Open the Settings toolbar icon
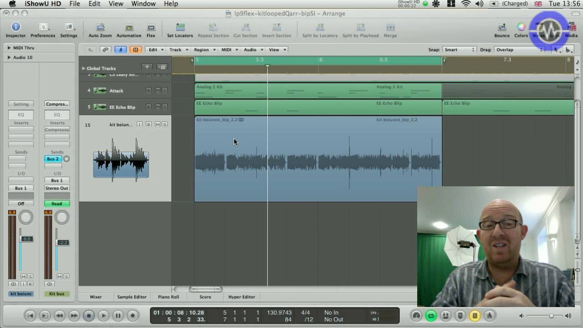Viewport: 583px width, 328px height. tap(69, 27)
